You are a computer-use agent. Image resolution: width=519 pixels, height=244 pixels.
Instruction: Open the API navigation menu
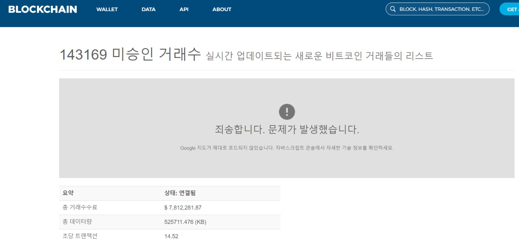pyautogui.click(x=184, y=9)
